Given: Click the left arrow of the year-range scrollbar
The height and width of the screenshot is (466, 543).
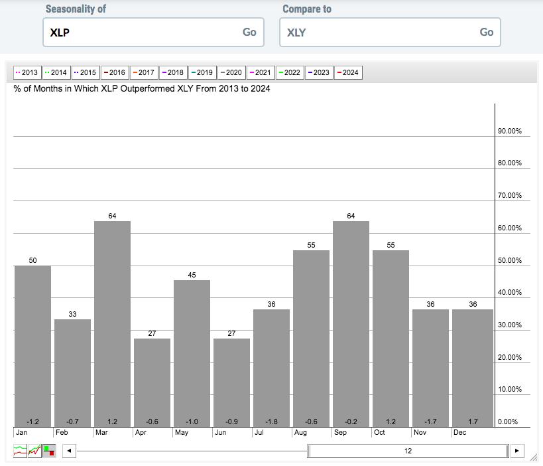Looking at the screenshot, I should point(69,451).
